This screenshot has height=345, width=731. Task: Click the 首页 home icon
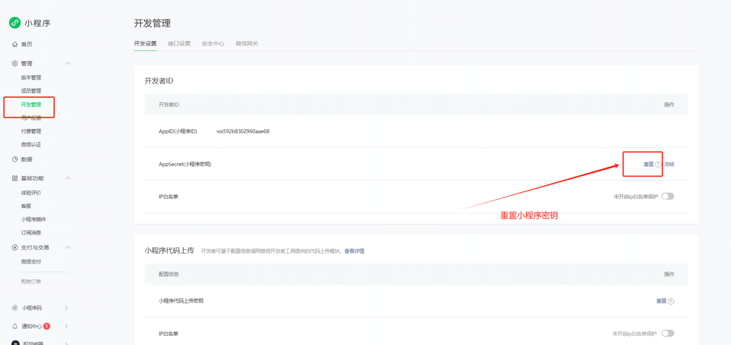[x=15, y=45]
